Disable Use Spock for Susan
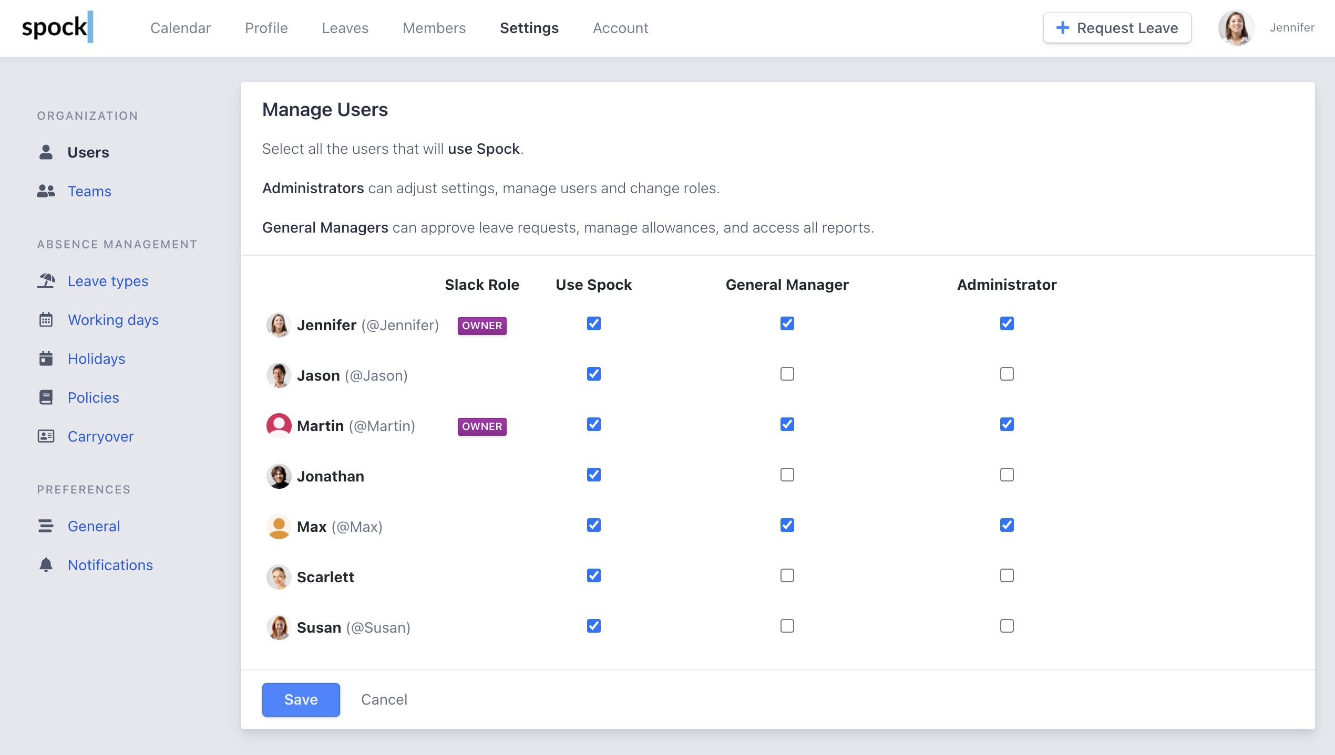The height and width of the screenshot is (755, 1335). pyautogui.click(x=593, y=626)
